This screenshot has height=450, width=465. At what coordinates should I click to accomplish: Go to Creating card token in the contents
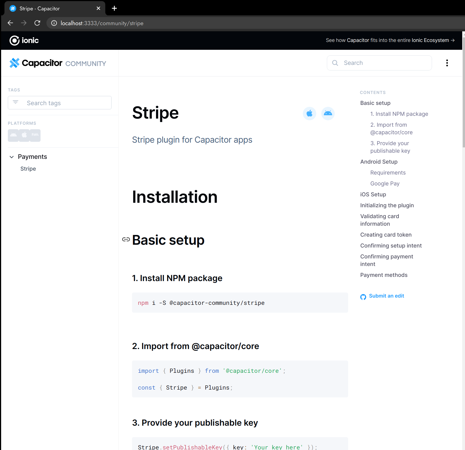(x=386, y=235)
